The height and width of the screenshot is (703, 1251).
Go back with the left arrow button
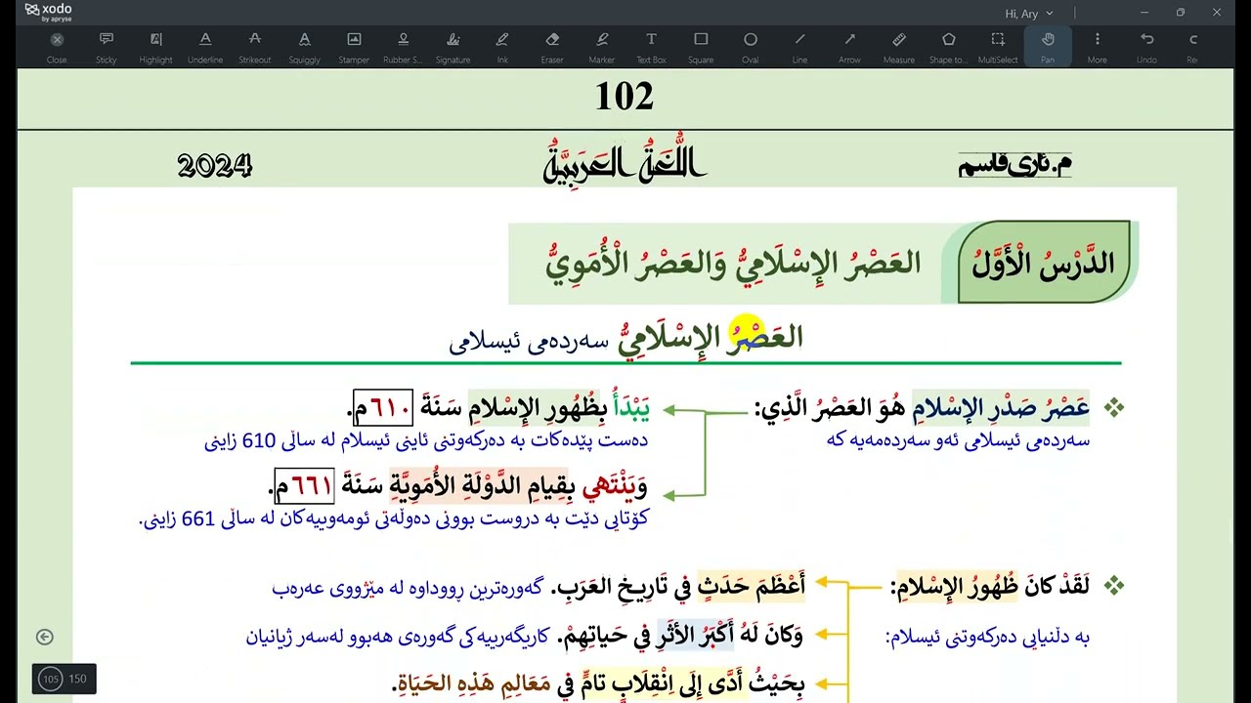(x=44, y=637)
